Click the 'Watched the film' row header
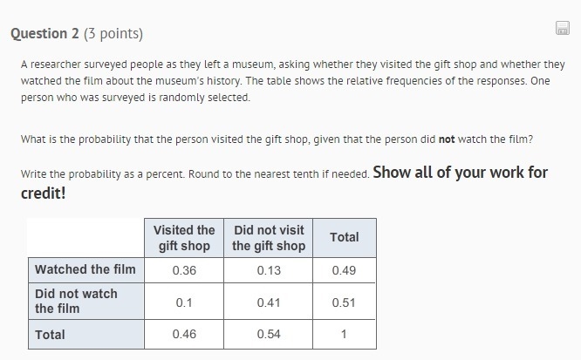This screenshot has height=360, width=581. [86, 270]
